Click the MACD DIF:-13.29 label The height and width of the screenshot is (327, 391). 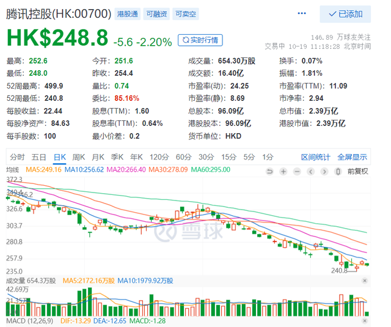[x=76, y=321]
